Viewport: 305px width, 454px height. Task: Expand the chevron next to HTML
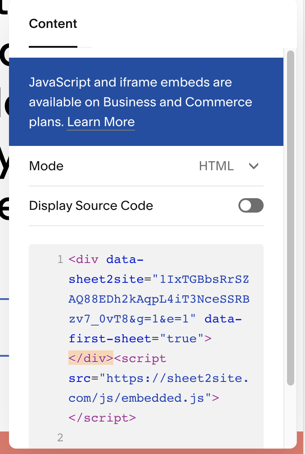pyautogui.click(x=254, y=166)
